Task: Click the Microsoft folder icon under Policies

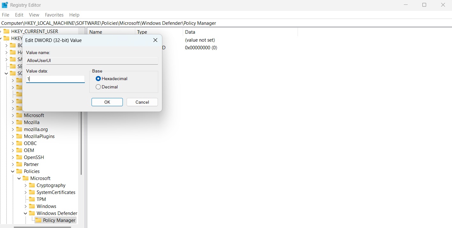Action: coord(26,178)
